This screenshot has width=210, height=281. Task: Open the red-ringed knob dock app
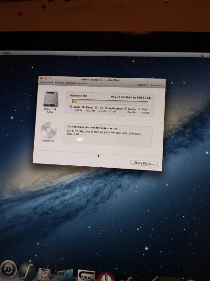[x=106, y=276]
